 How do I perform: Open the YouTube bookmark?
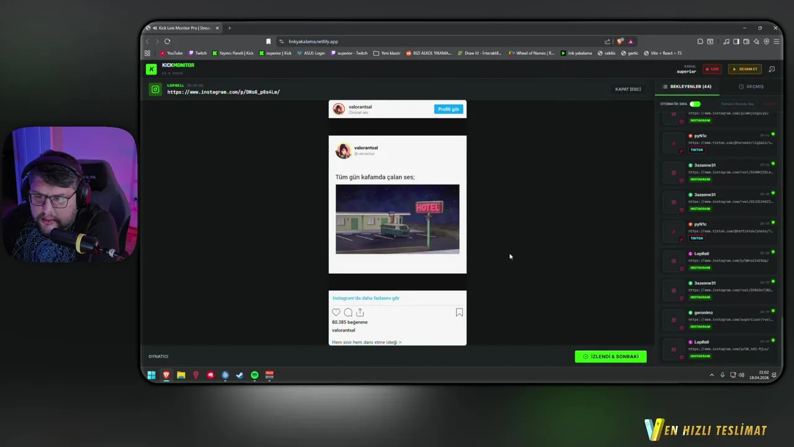click(x=171, y=53)
